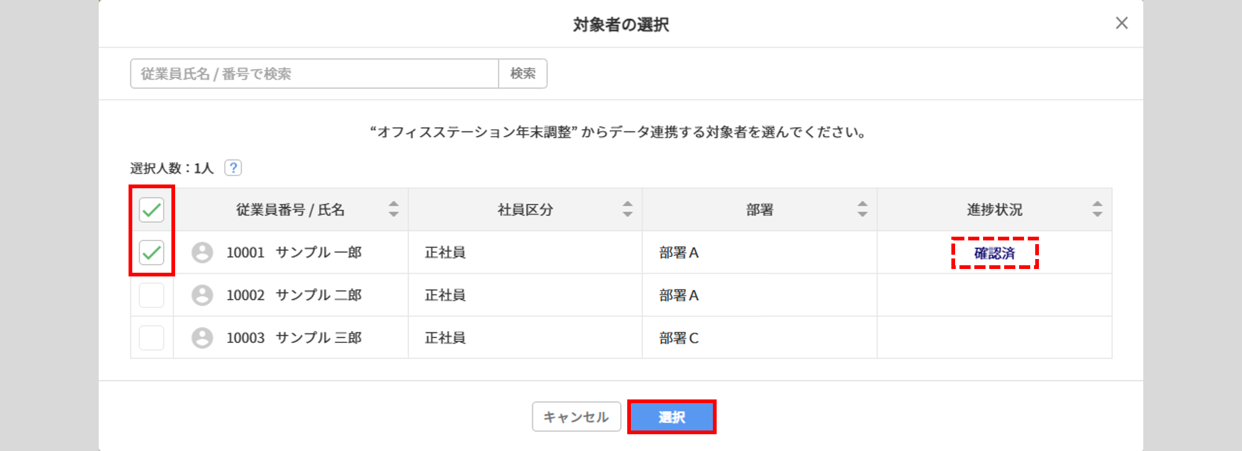Focus the employee name/number search field
Viewport: 1242px width, 451px height.
[314, 74]
